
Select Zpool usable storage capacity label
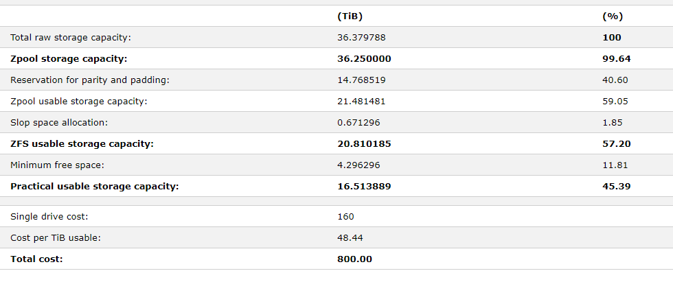pos(78,102)
